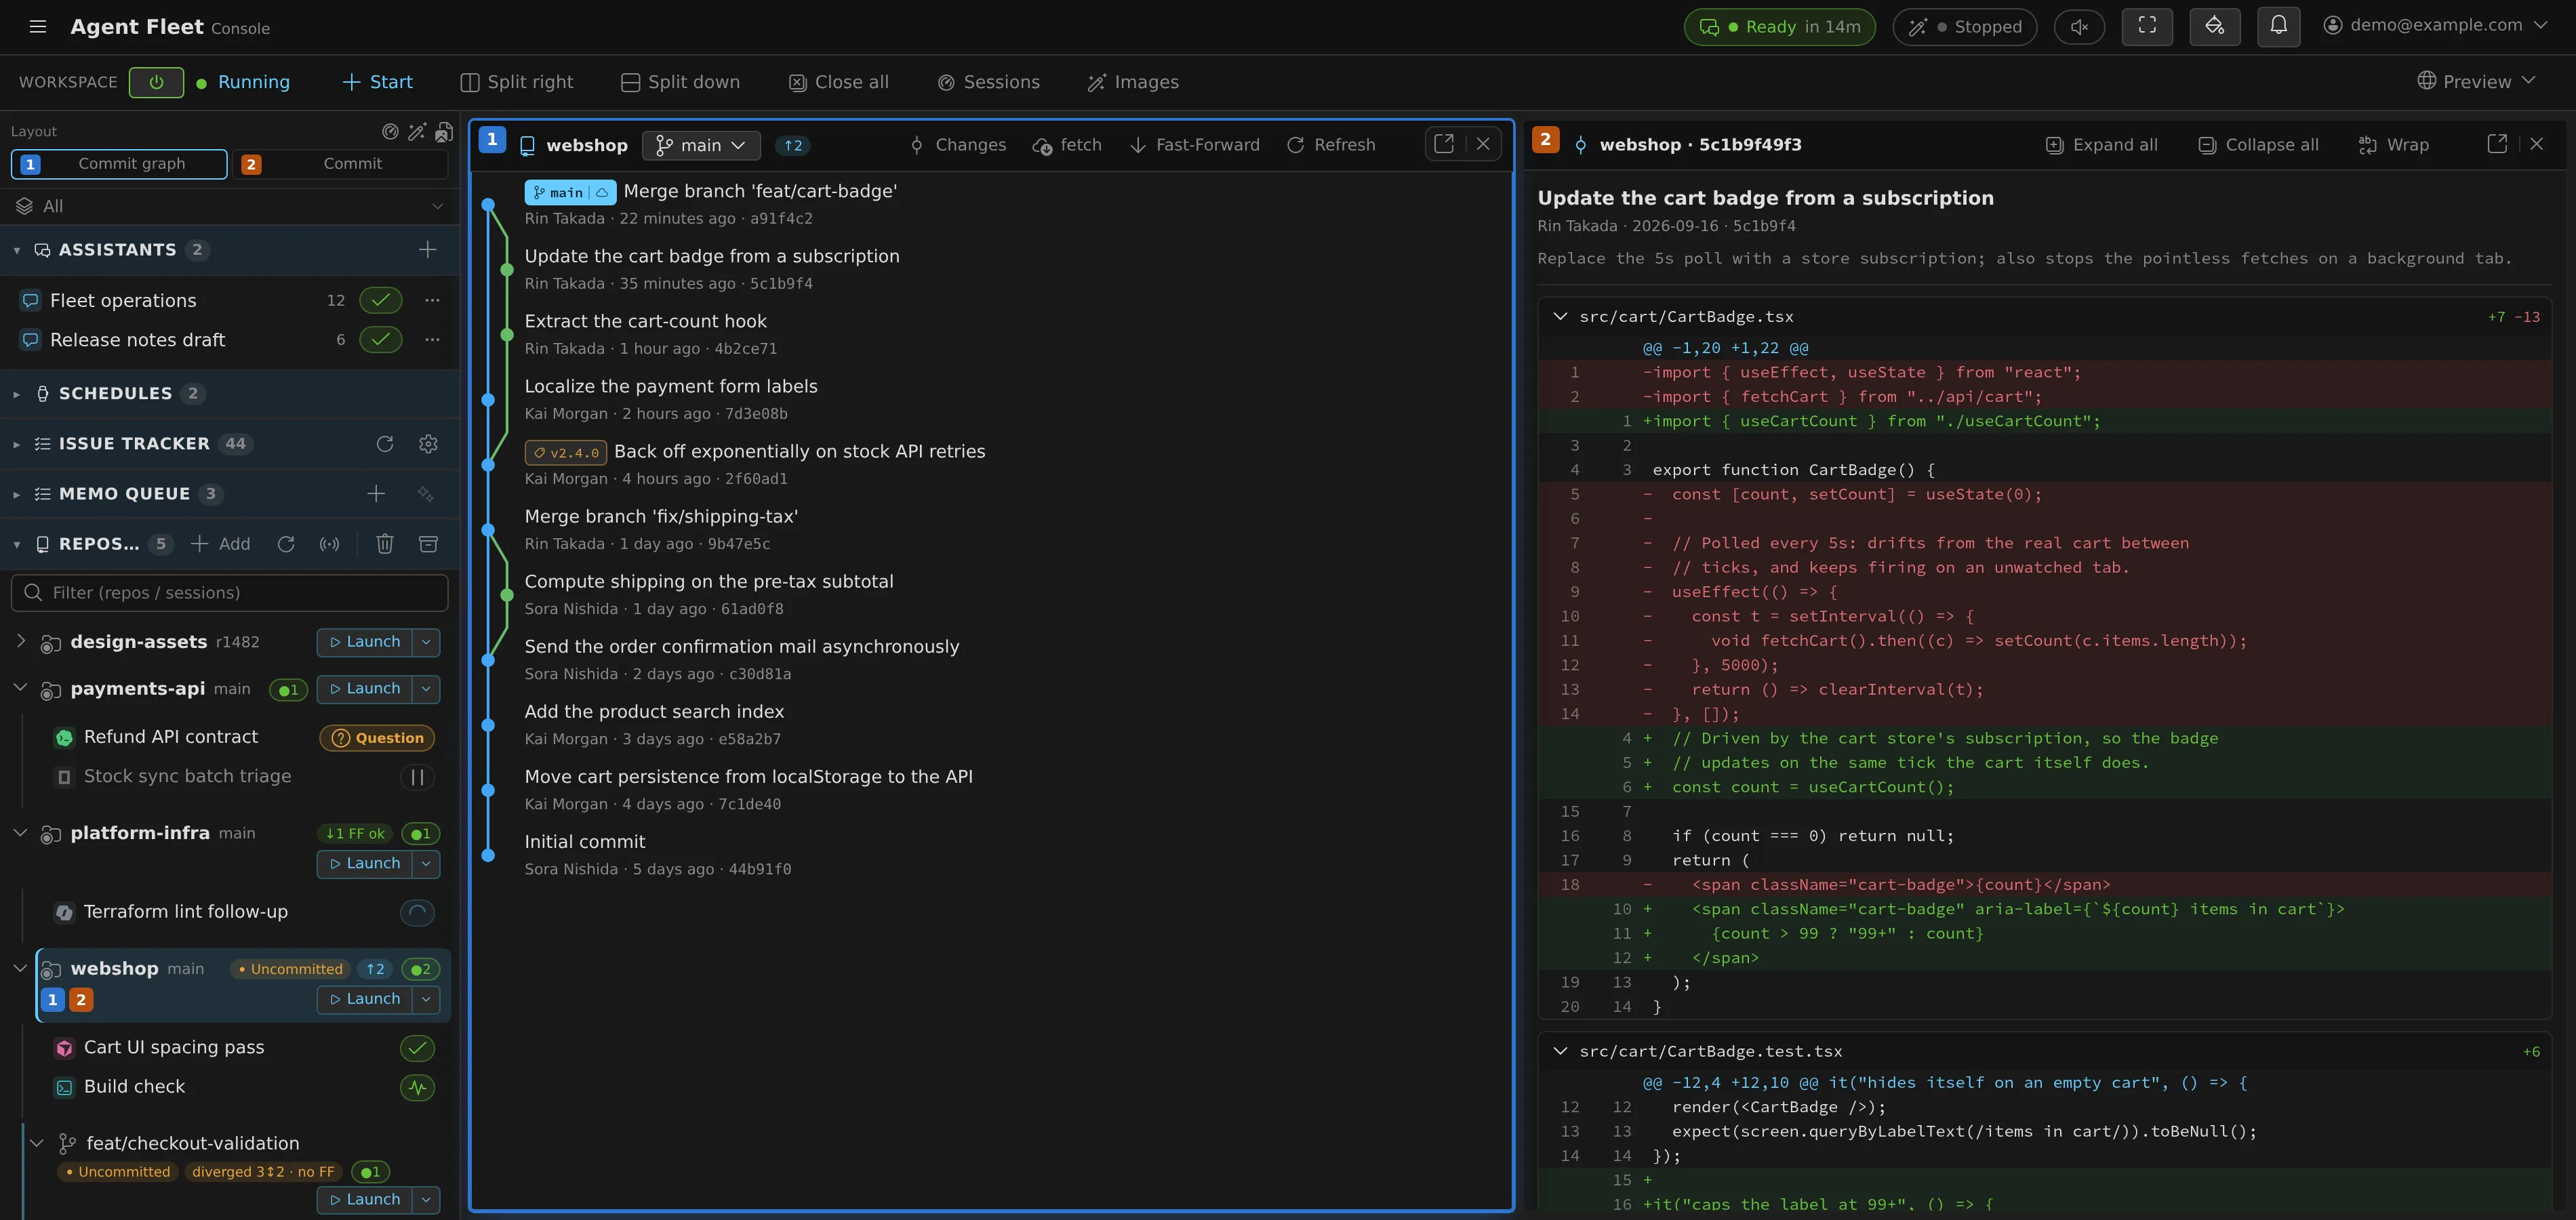This screenshot has height=1220, width=2576.
Task: Click Close all panes
Action: [838, 82]
